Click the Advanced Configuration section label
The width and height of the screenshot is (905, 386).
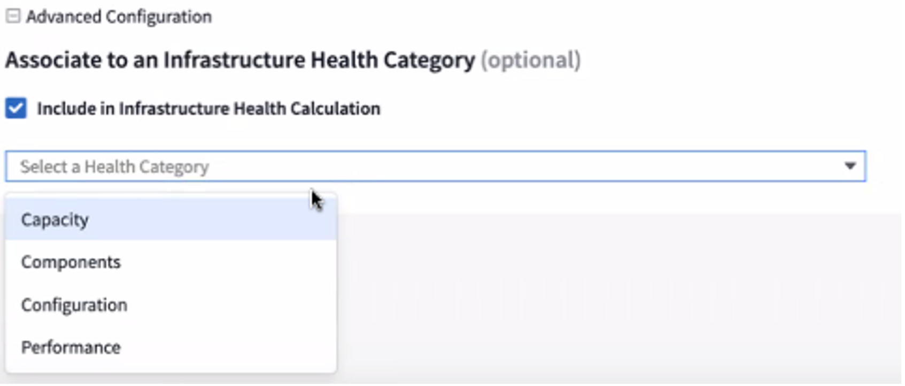tap(119, 17)
